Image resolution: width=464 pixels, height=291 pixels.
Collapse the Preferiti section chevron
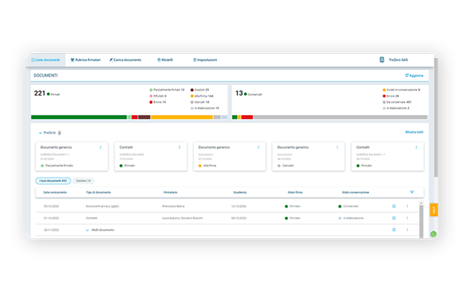coord(40,133)
